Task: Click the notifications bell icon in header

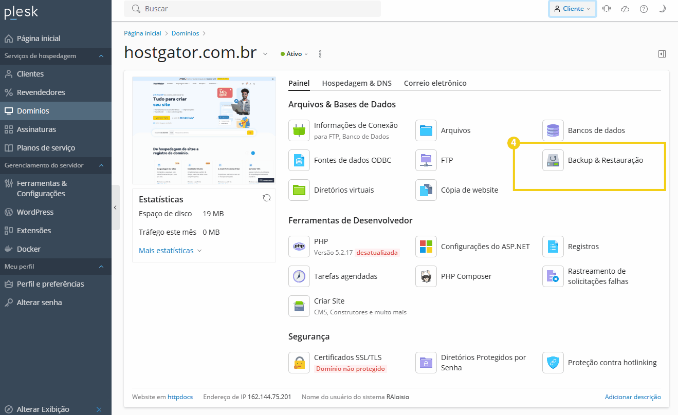Action: click(607, 9)
